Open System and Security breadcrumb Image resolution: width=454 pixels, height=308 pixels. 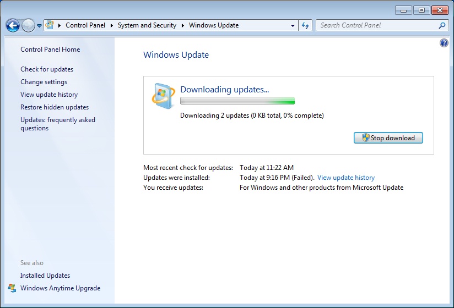pos(147,25)
